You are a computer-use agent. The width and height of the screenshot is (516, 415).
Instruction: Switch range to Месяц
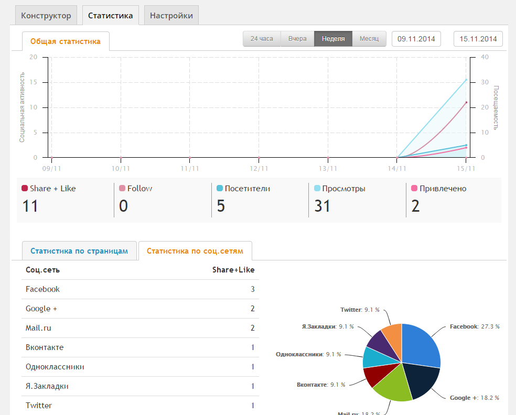click(x=369, y=39)
